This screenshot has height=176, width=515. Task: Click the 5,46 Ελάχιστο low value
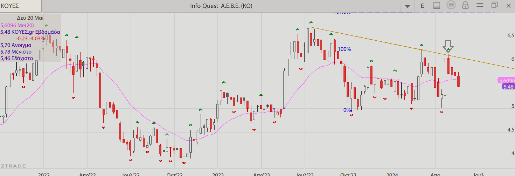tap(17, 58)
